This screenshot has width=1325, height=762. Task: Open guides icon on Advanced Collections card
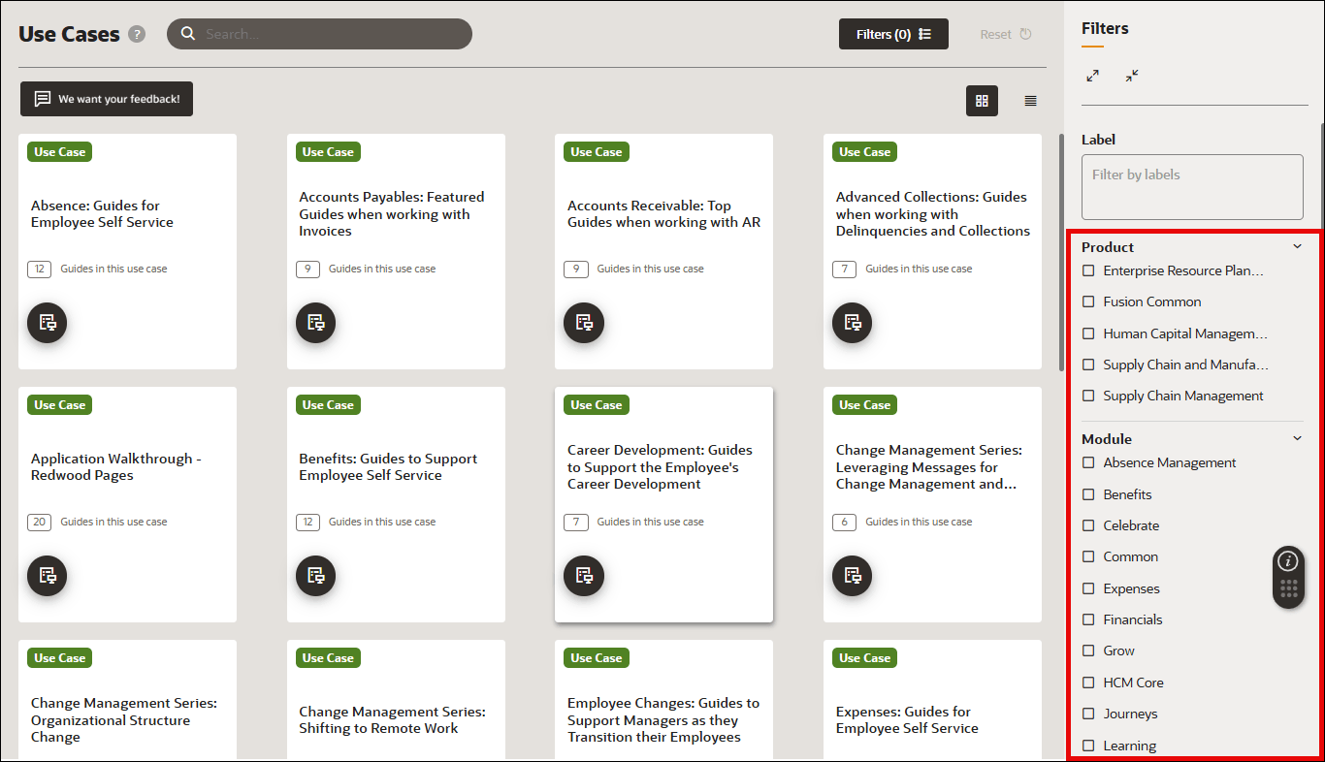853,323
